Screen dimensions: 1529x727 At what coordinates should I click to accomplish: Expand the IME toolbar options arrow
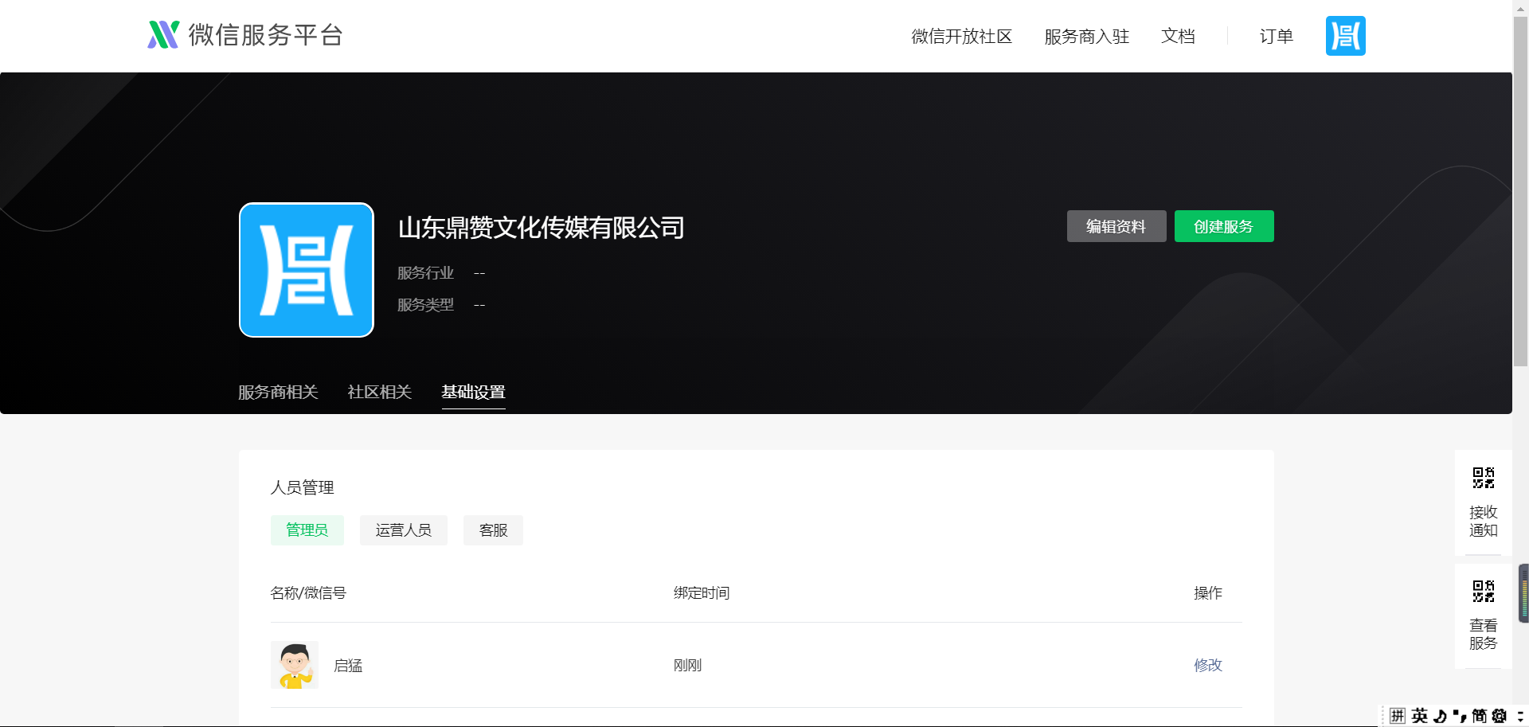tap(1520, 716)
